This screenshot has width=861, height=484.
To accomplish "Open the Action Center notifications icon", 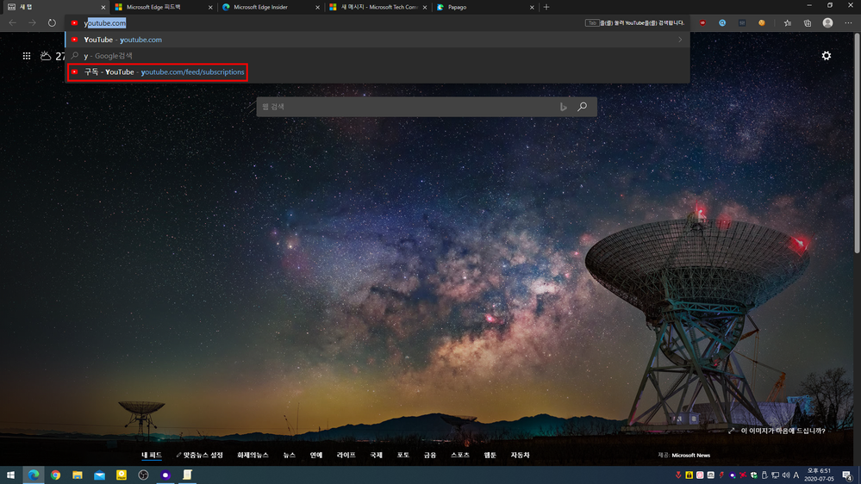I will point(847,475).
